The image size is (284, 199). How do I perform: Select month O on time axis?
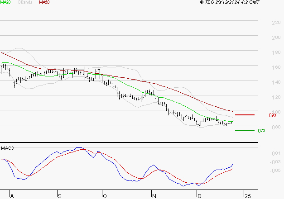[x=105, y=196]
